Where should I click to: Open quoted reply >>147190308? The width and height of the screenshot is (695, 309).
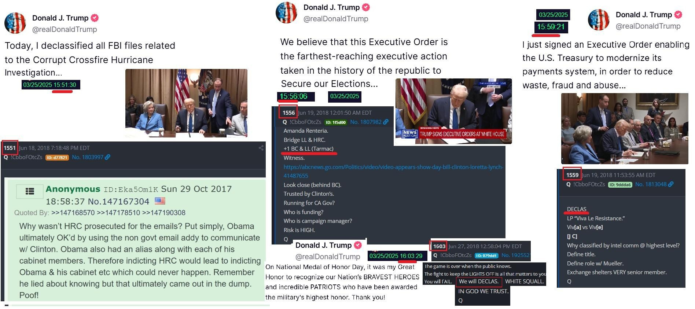[x=163, y=213]
